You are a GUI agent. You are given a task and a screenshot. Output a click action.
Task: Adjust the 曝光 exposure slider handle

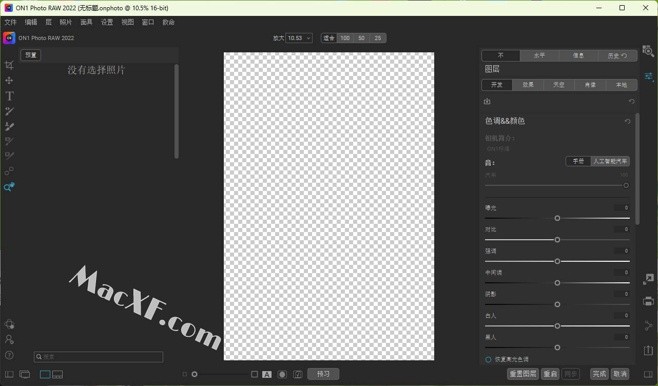[x=557, y=218]
